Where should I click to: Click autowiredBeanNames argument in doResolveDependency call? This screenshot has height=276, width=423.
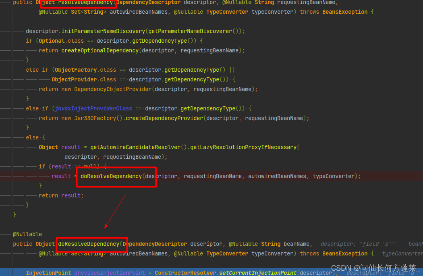(277, 176)
